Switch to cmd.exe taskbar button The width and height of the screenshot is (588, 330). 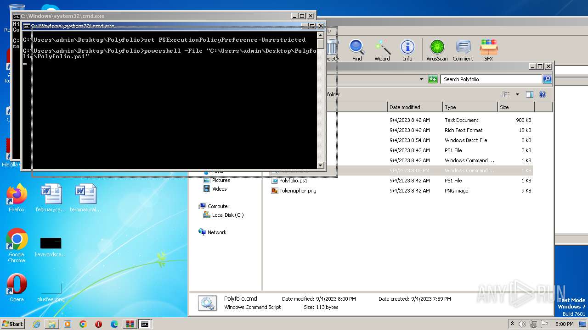click(145, 324)
